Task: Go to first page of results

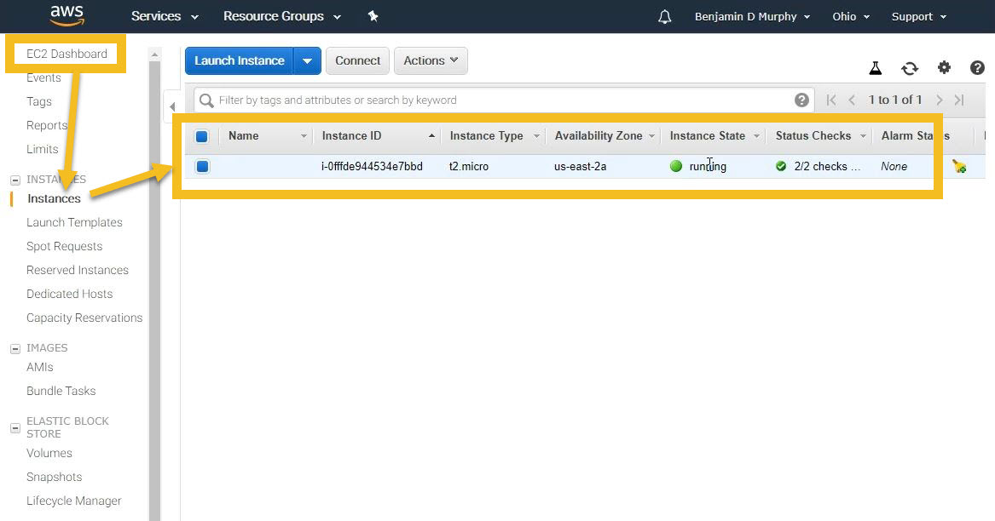Action: point(831,100)
